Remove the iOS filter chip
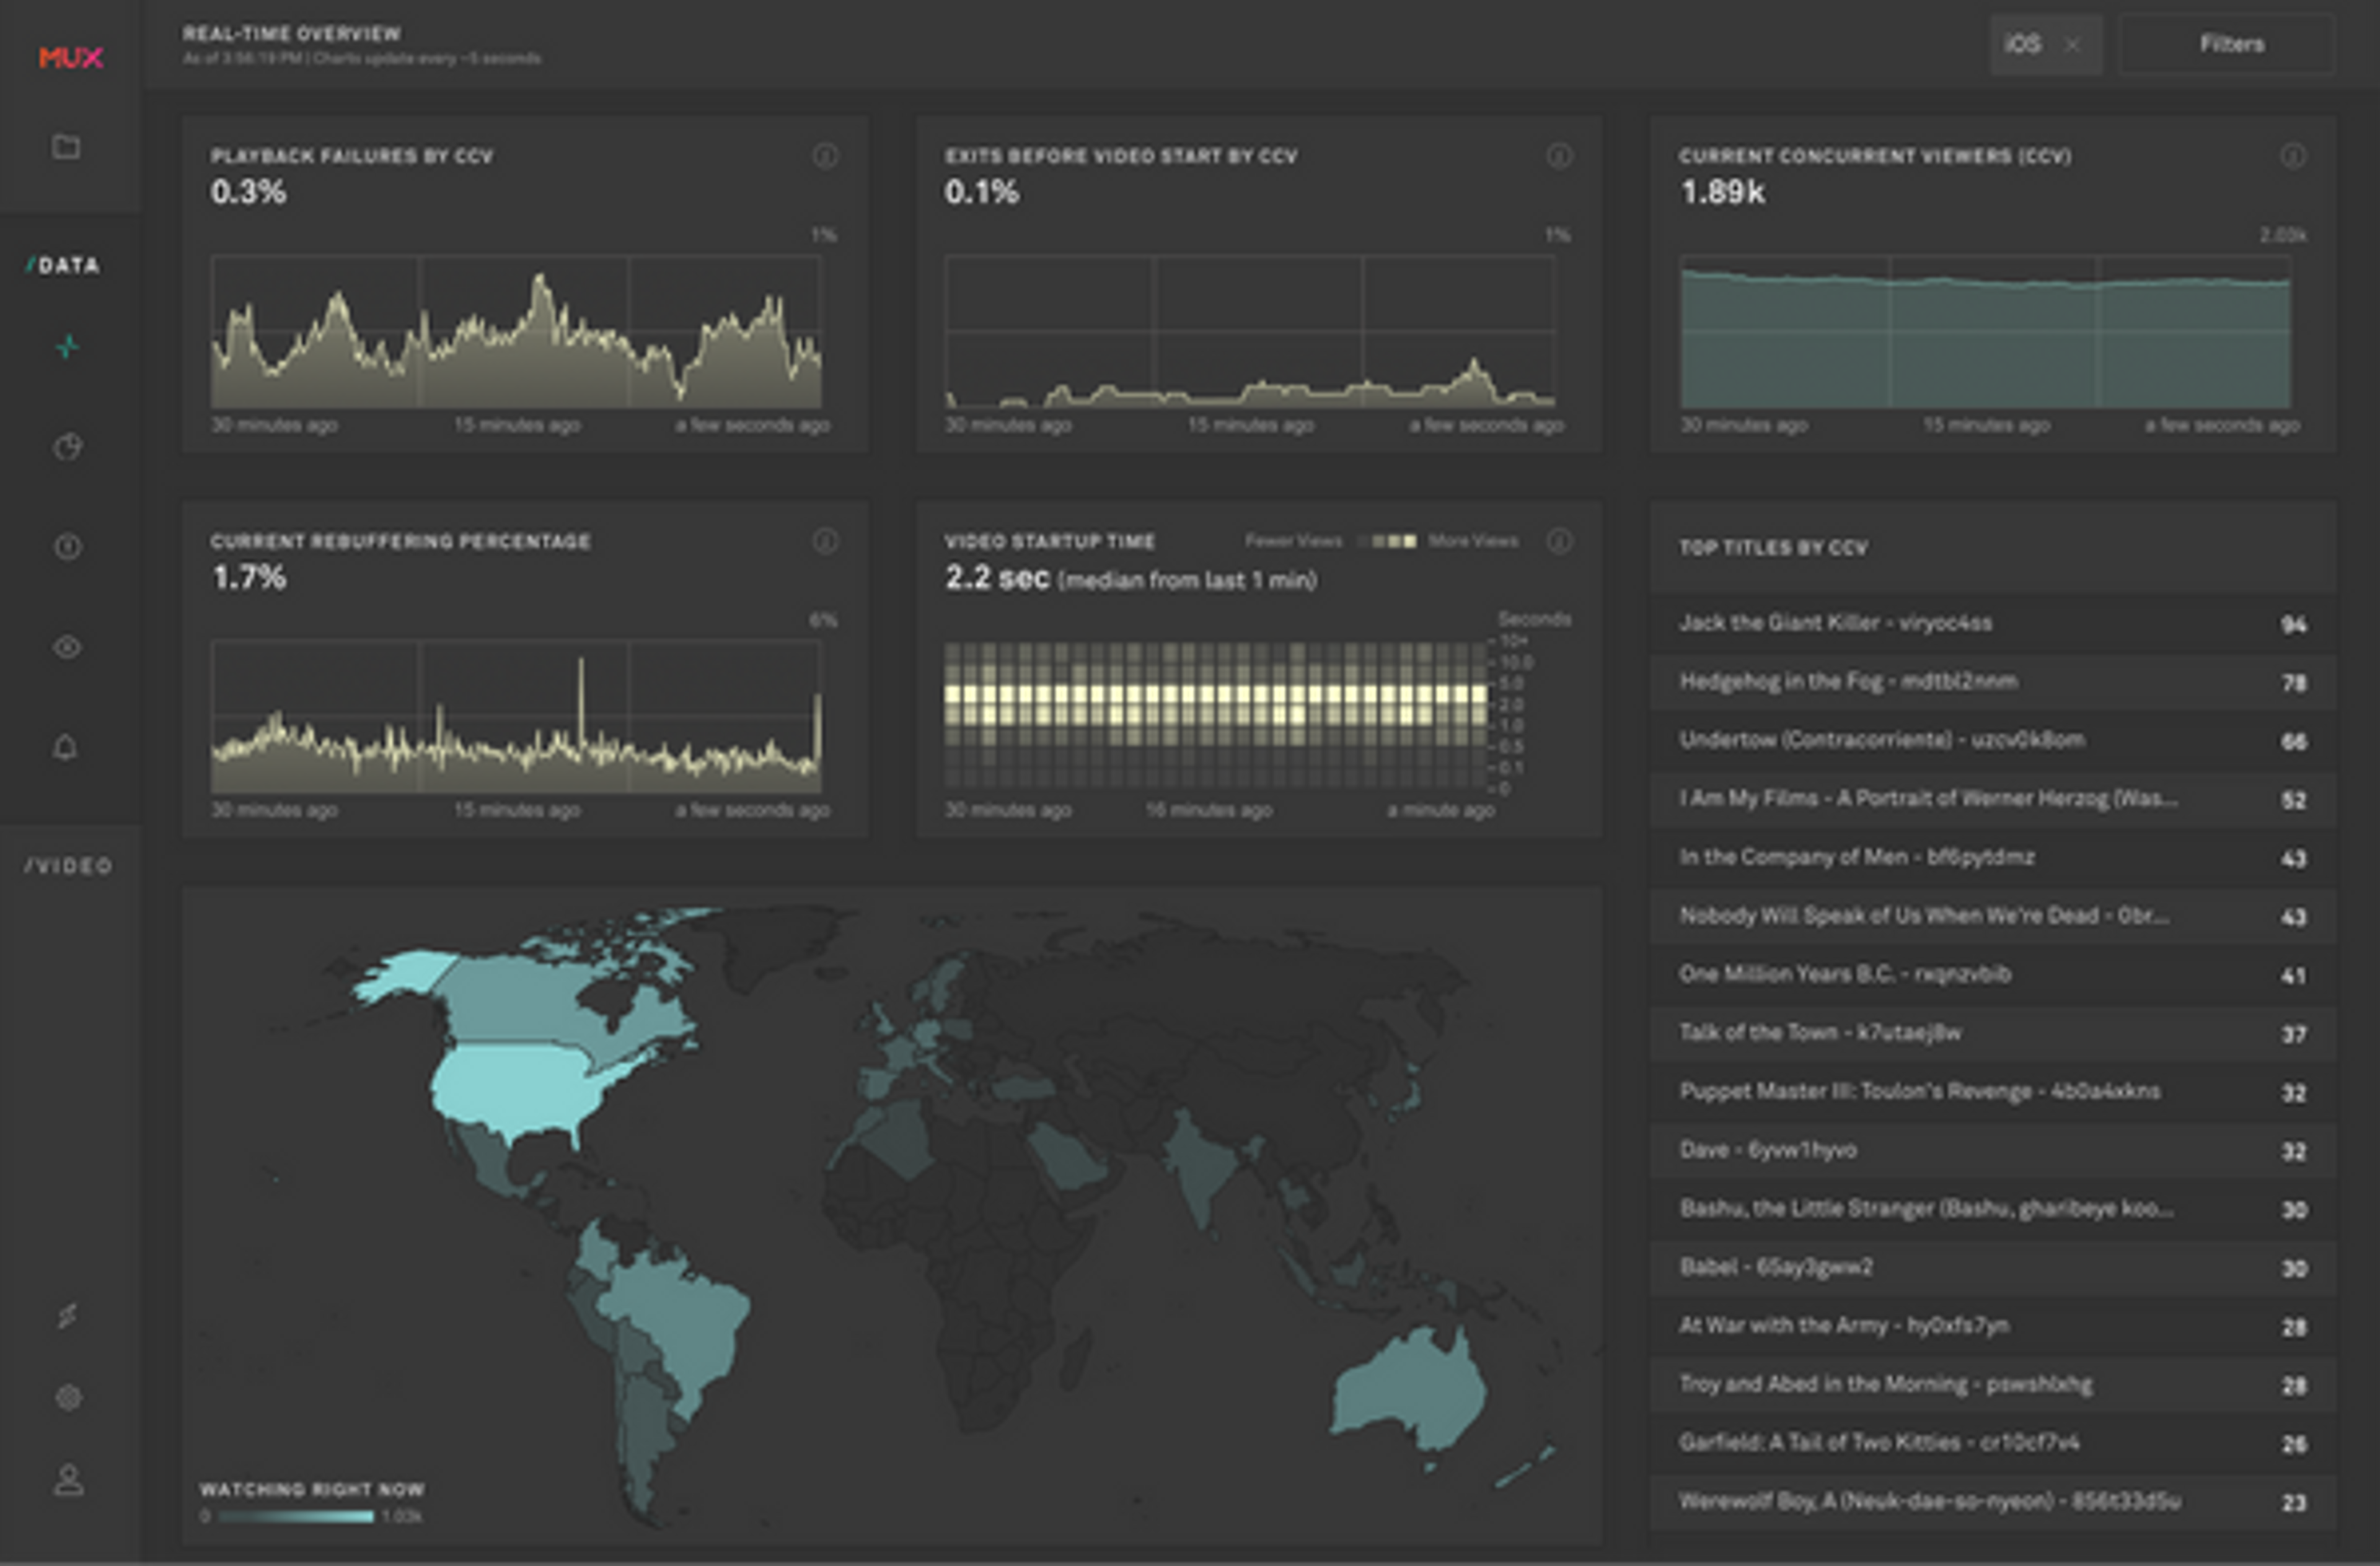 [x=2073, y=45]
